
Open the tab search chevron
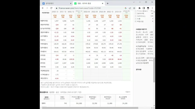(x=134, y=2)
